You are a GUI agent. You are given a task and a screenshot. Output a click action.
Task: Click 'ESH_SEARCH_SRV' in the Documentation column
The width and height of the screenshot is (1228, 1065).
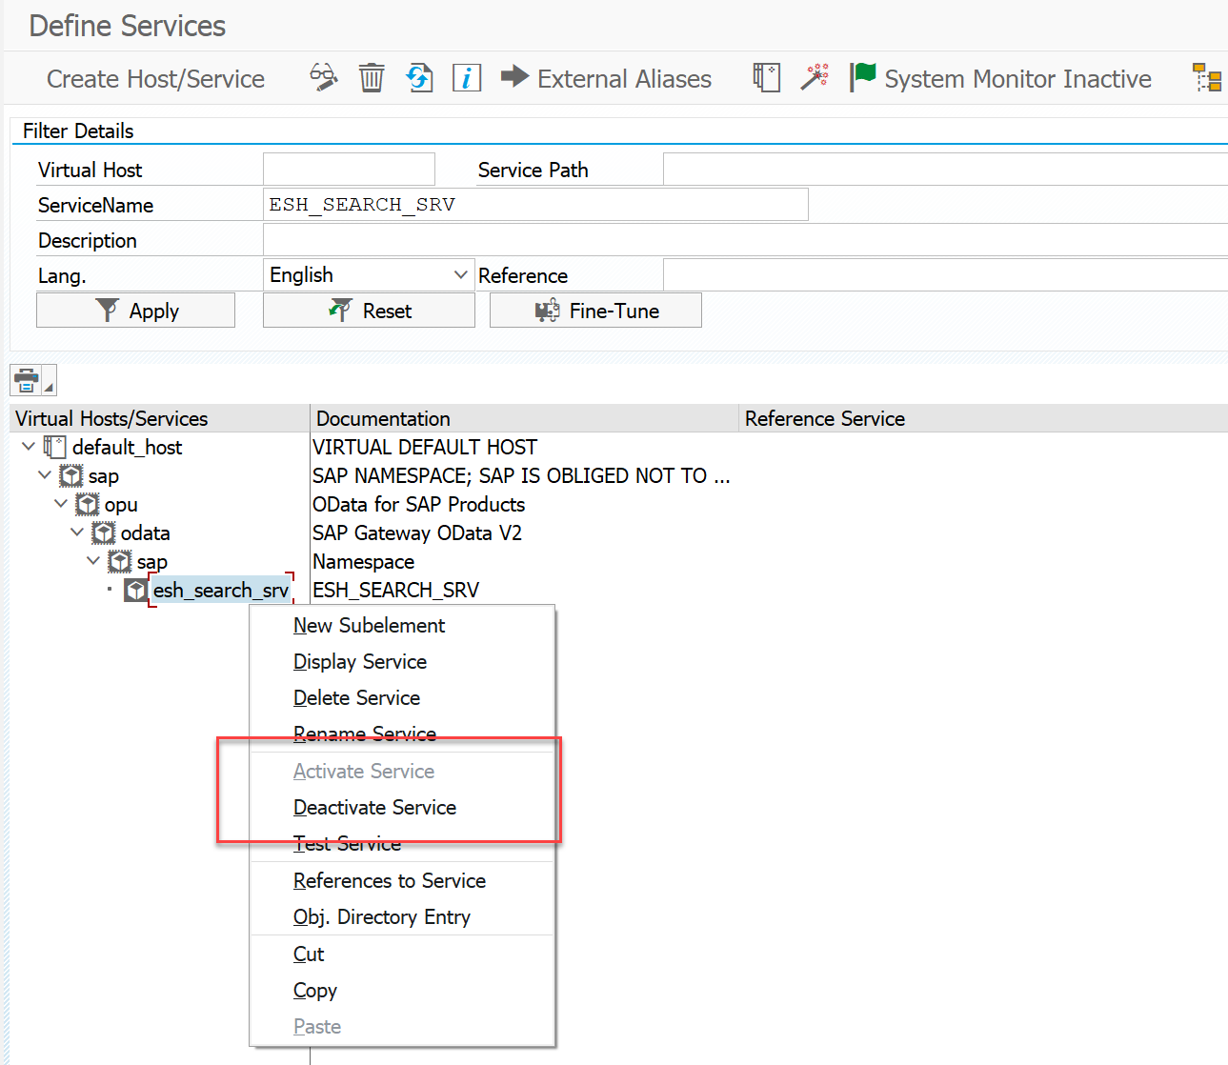395,590
